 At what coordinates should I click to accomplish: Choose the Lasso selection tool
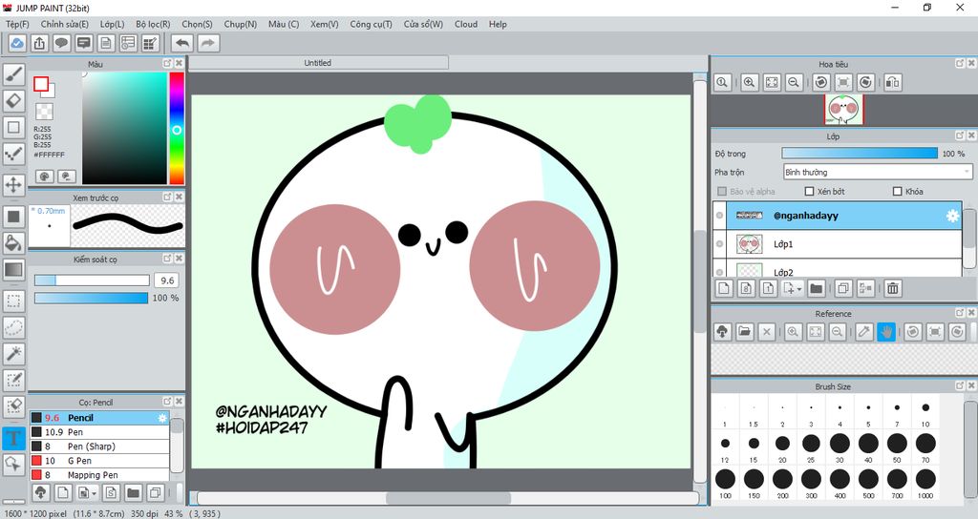pyautogui.click(x=13, y=327)
